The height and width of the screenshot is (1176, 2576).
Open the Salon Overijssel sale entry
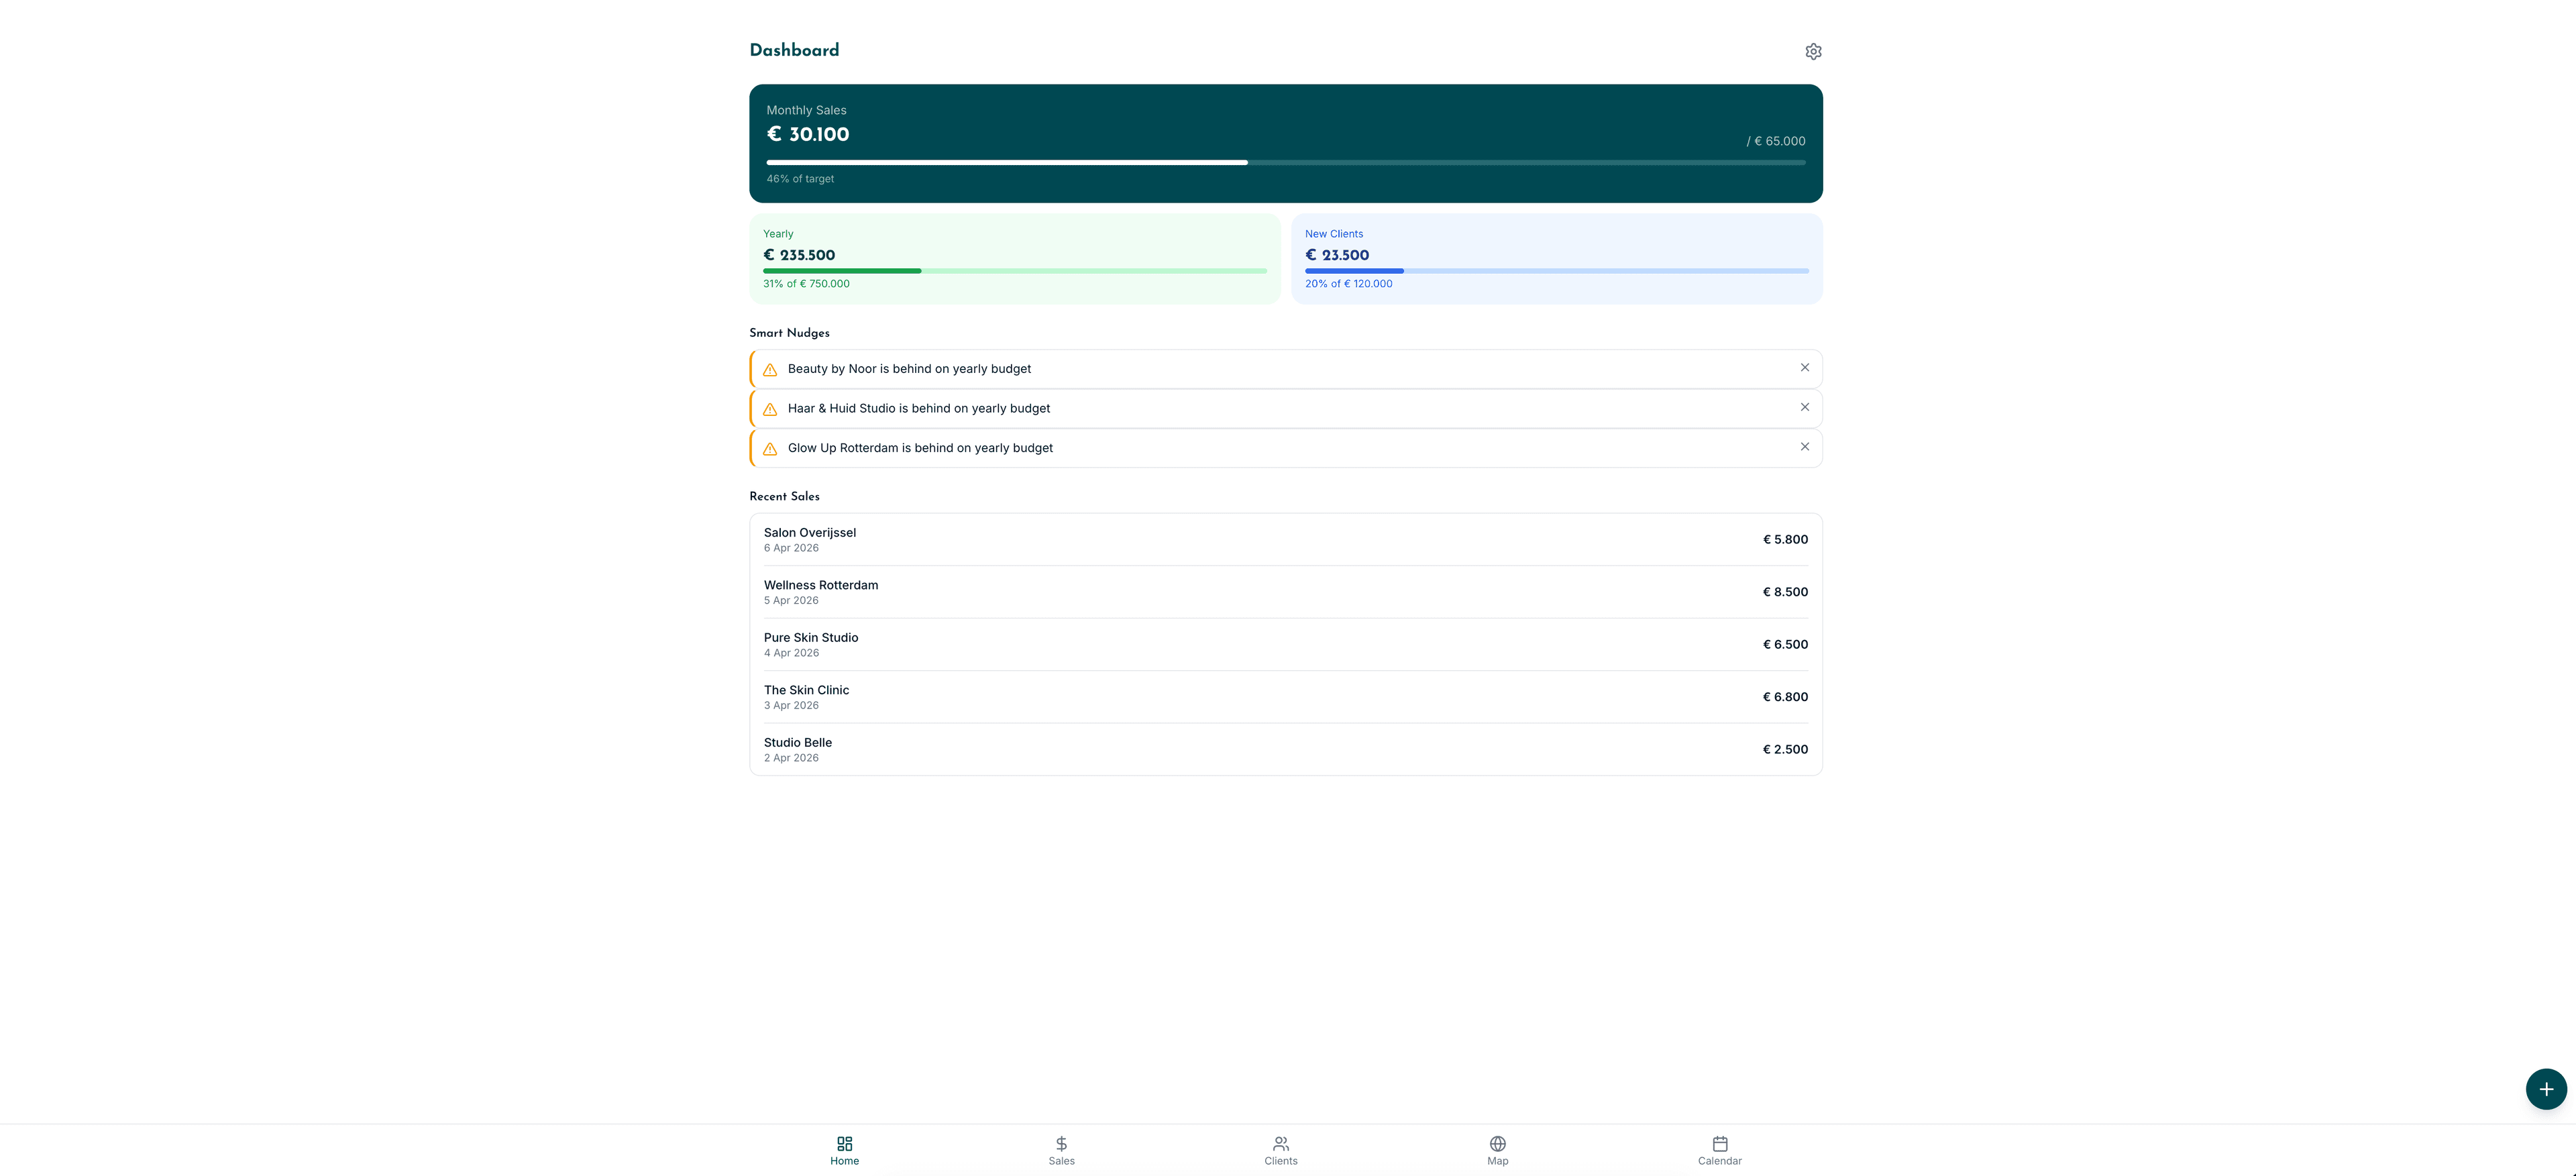[x=1285, y=540]
